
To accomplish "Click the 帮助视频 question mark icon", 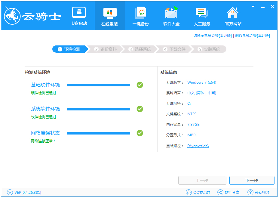I will [x=250, y=192].
